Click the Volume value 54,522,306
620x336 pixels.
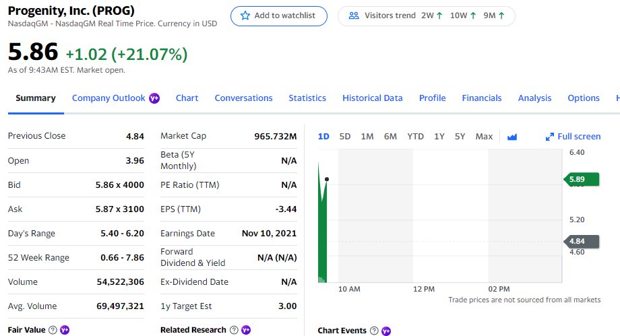tap(120, 282)
